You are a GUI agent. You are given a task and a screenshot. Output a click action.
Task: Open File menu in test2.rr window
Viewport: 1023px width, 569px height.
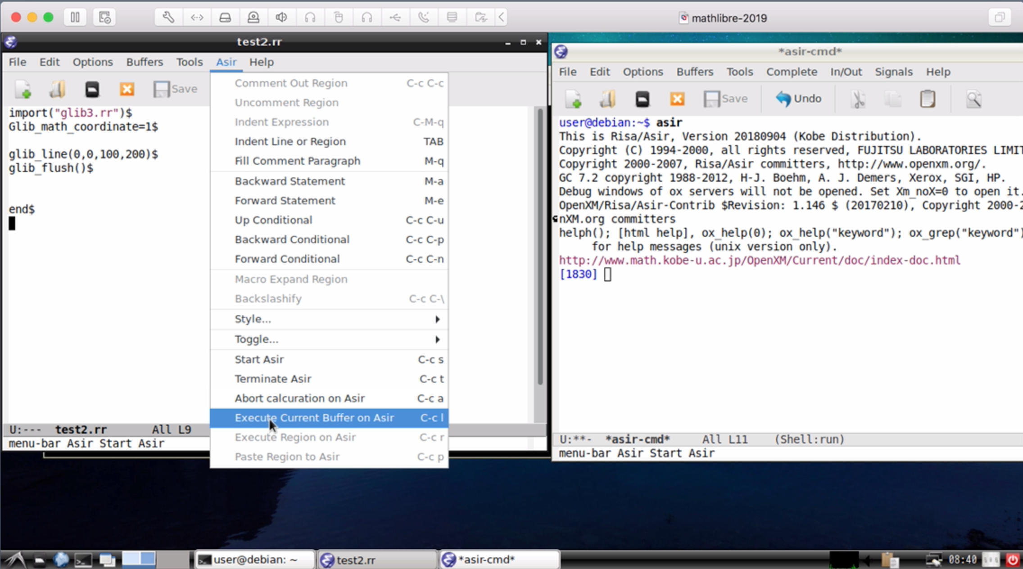18,62
